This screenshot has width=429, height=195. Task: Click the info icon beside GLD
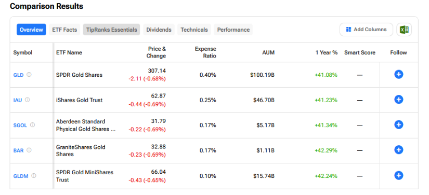(x=29, y=75)
